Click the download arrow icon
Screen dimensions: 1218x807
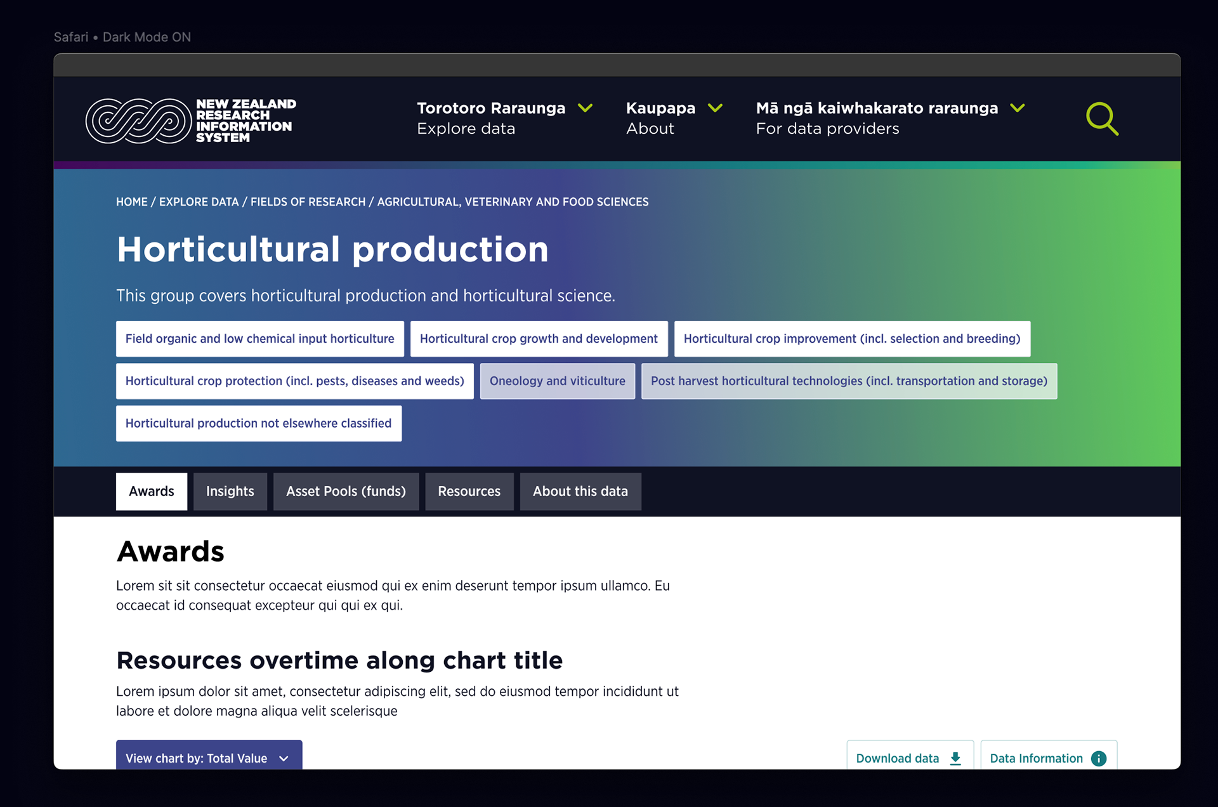click(x=955, y=758)
